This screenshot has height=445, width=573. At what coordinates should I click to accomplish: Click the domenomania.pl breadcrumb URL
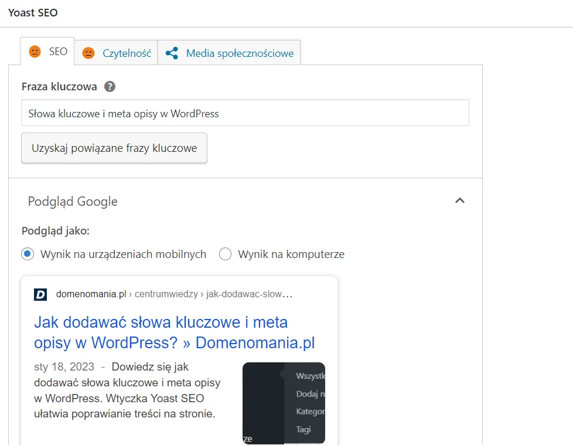tap(174, 294)
